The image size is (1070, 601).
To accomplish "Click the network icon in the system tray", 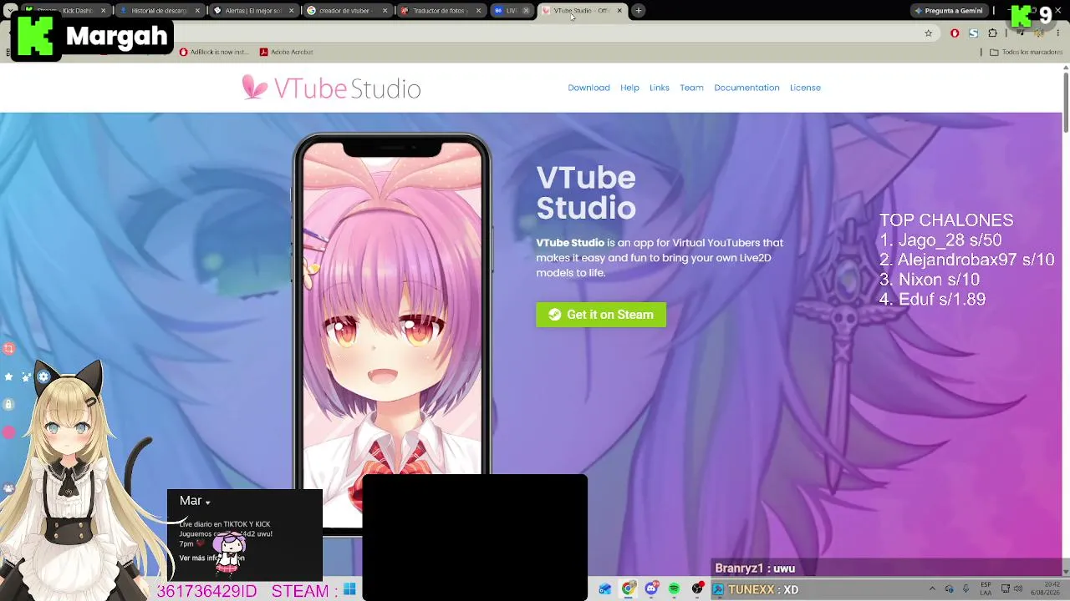I will tap(1004, 589).
